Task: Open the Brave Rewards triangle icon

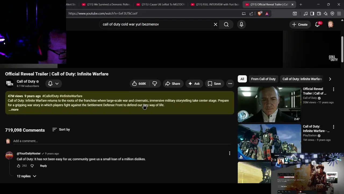Action: click(x=267, y=13)
